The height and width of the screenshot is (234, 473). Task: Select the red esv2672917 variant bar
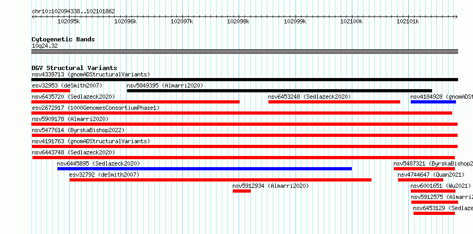coord(242,113)
